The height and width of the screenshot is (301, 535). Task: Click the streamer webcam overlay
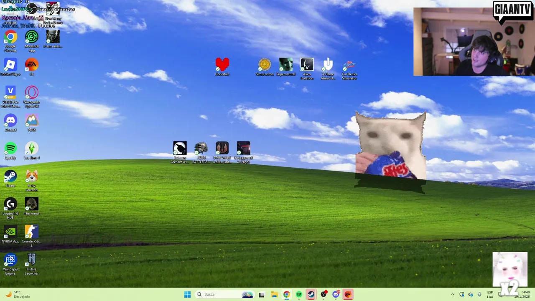click(x=474, y=41)
